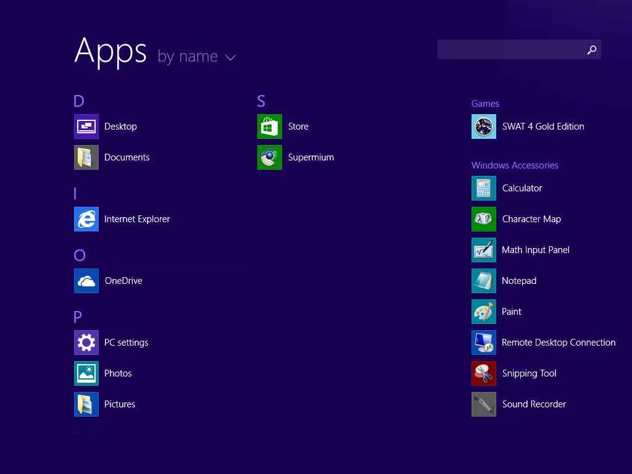
Task: Click the 'Sound Recorder' label text
Action: tap(534, 404)
